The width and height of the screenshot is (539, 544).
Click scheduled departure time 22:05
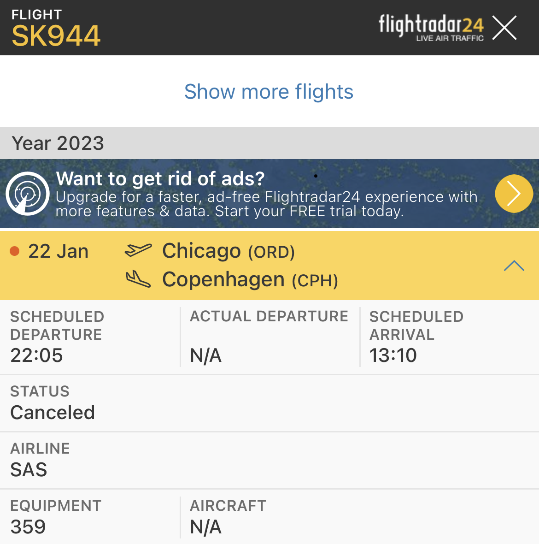click(x=36, y=355)
